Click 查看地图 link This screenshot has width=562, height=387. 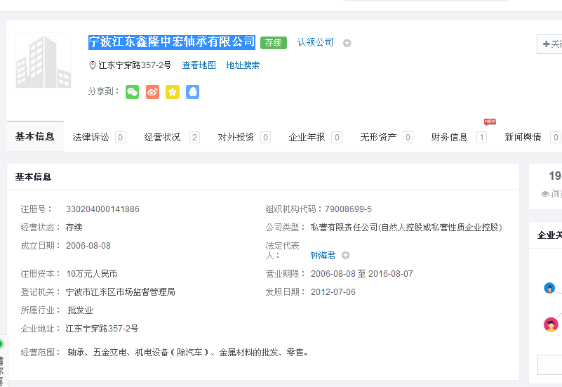(199, 65)
